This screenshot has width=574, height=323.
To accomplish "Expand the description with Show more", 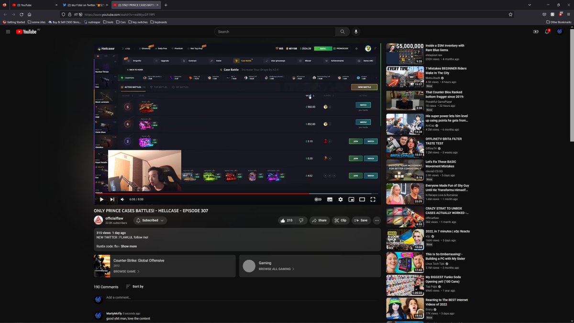I will (129, 246).
